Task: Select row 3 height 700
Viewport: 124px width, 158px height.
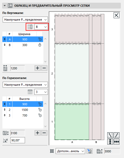Action: [x=23, y=115]
